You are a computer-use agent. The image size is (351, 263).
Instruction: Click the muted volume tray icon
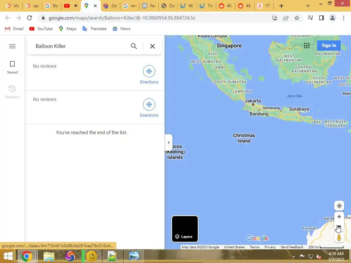pos(319,256)
